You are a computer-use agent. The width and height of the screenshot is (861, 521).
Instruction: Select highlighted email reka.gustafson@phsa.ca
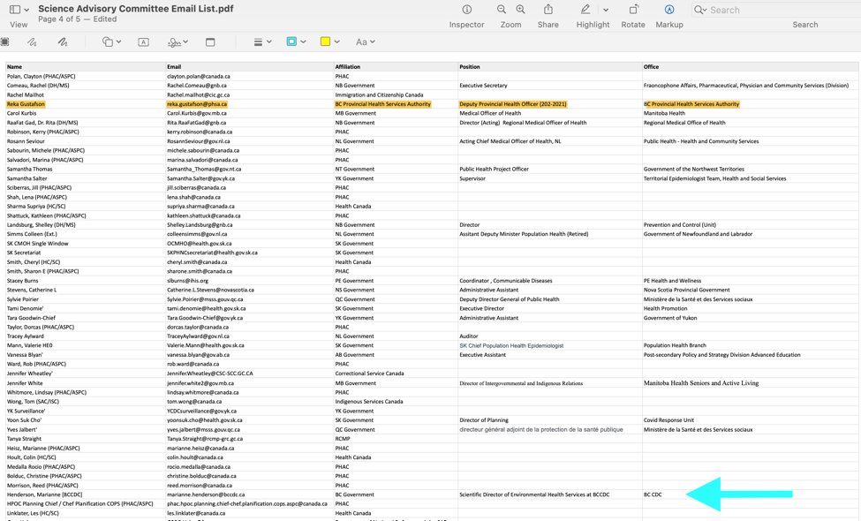click(197, 104)
